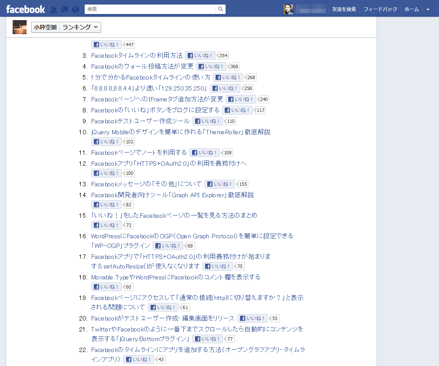Click the like count 368

click(234, 66)
